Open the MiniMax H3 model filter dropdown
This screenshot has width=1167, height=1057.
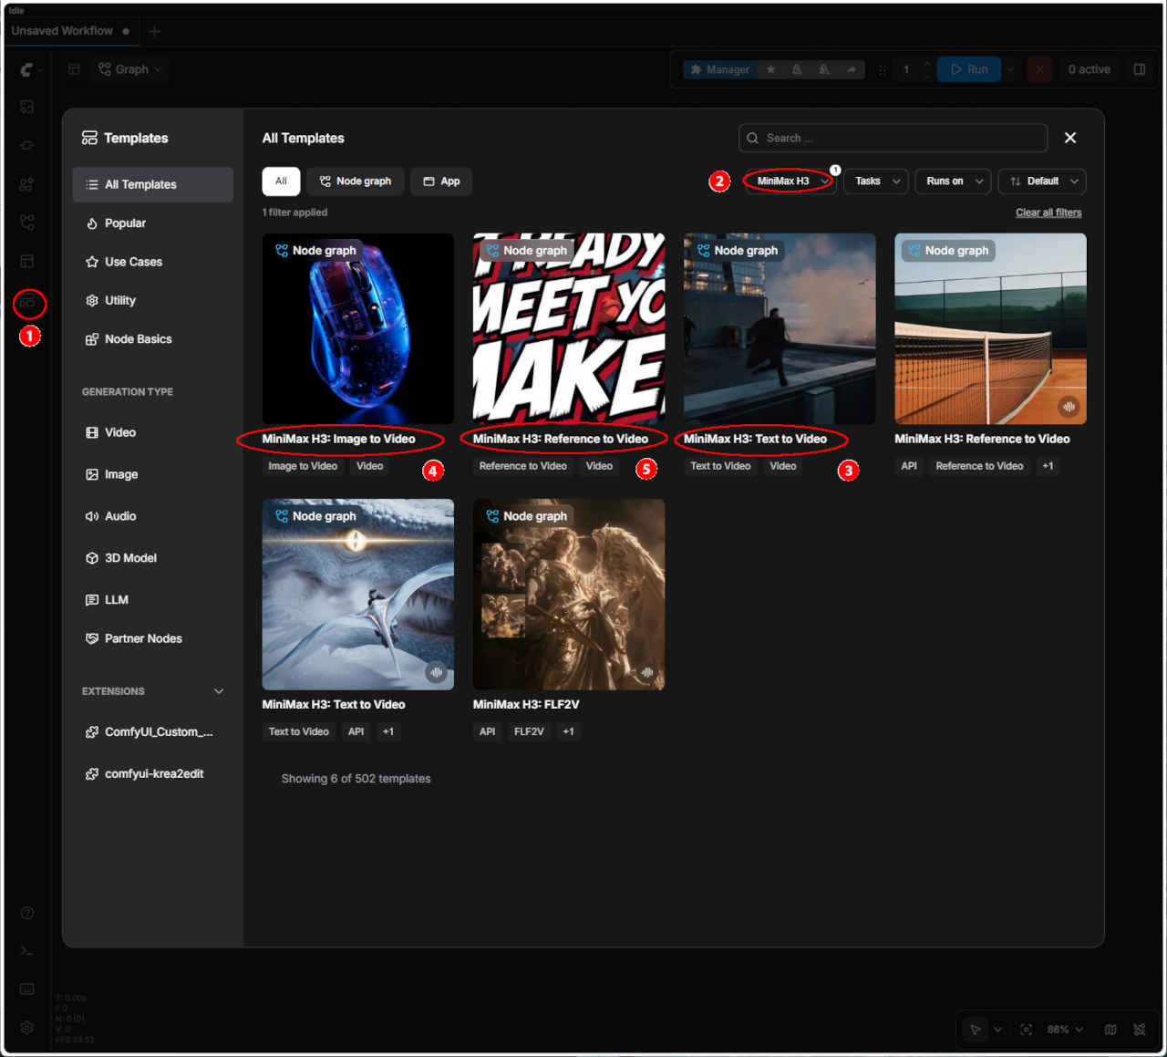pos(790,181)
